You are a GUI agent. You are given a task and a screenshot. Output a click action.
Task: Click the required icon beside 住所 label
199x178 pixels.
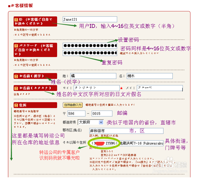pyautogui.click(x=16, y=105)
